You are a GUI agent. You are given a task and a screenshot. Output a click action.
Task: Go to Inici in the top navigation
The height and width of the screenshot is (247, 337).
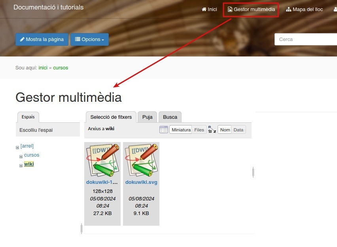click(x=209, y=9)
